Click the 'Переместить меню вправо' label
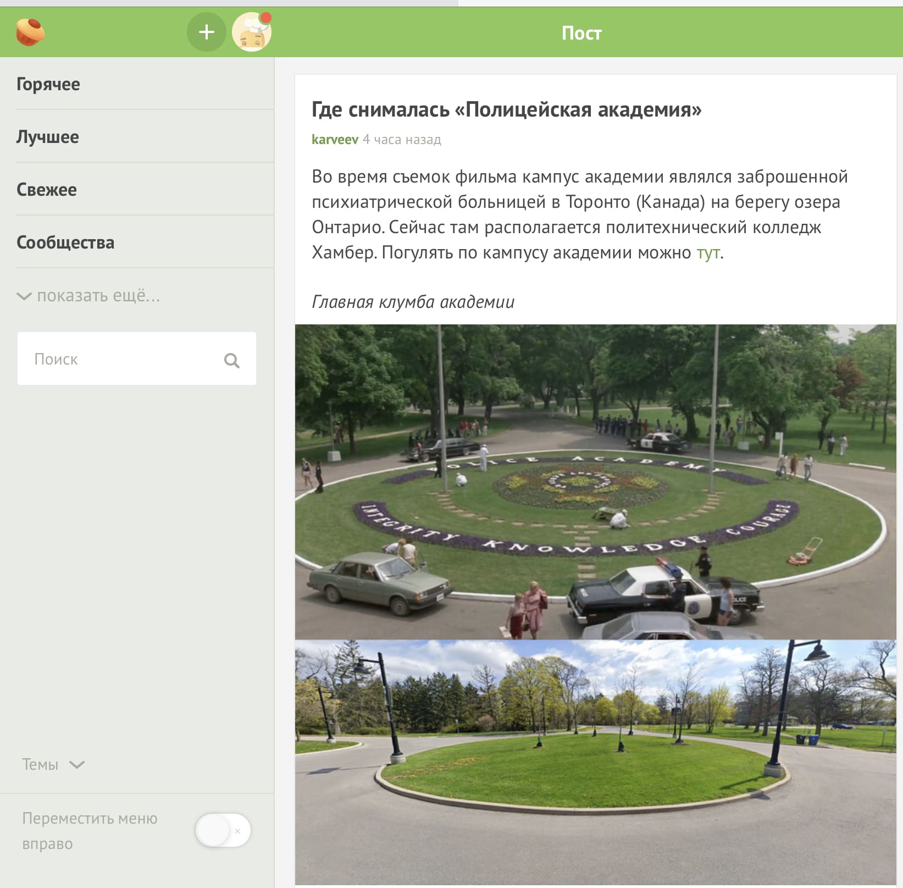The height and width of the screenshot is (888, 903). pyautogui.click(x=90, y=831)
